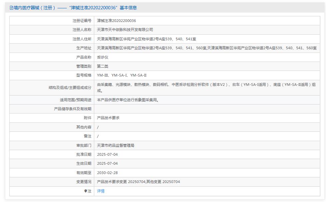Screen dimensions: 326x202
Task: Select the 生效日期 label
Action: 84,163
